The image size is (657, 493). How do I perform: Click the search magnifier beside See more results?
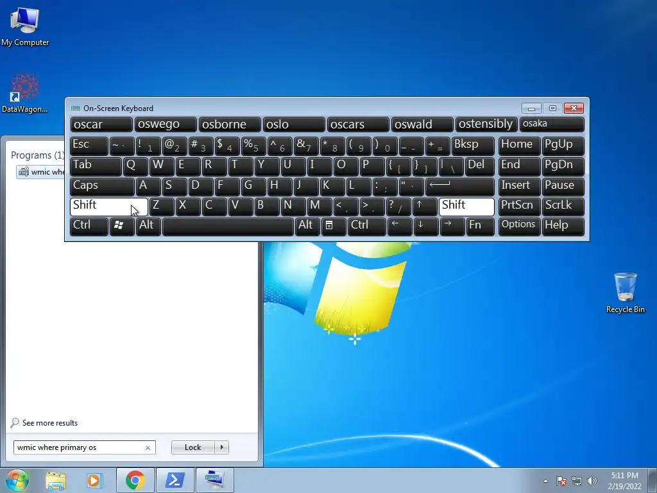pyautogui.click(x=15, y=422)
